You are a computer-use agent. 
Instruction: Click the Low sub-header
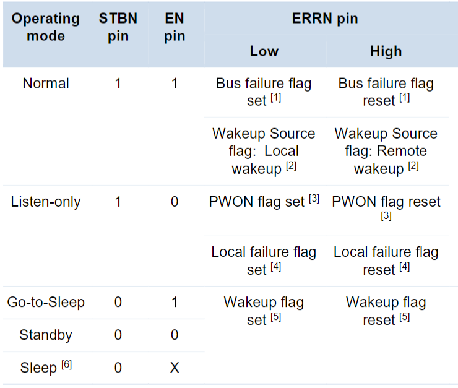(264, 51)
